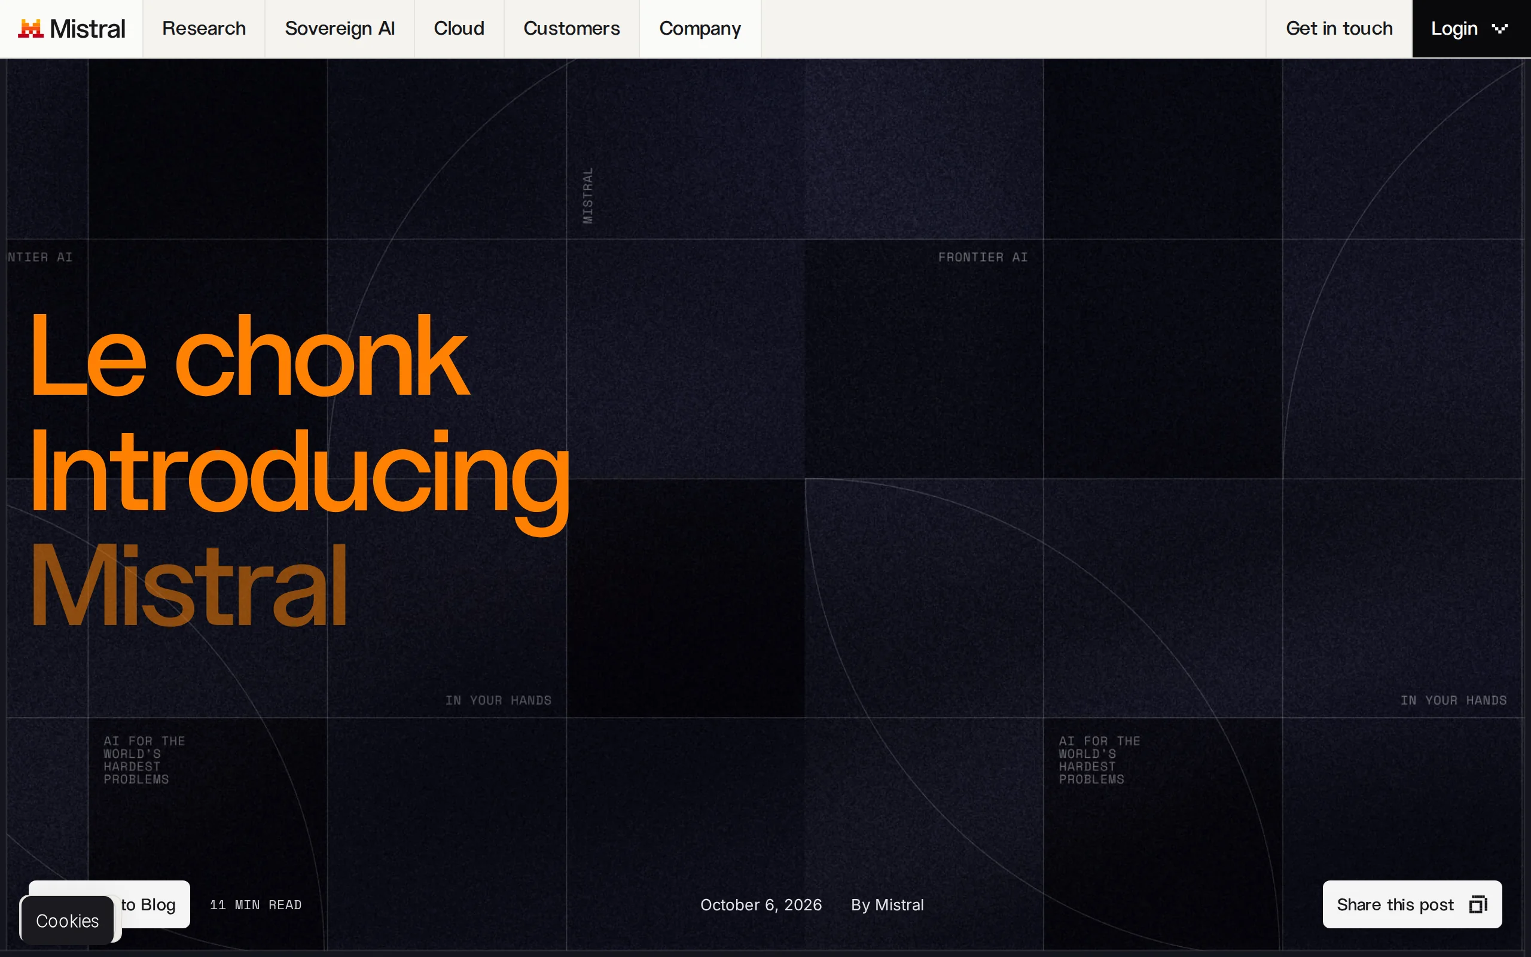Open the Sovereign AI menu
This screenshot has width=1531, height=957.
click(x=340, y=29)
